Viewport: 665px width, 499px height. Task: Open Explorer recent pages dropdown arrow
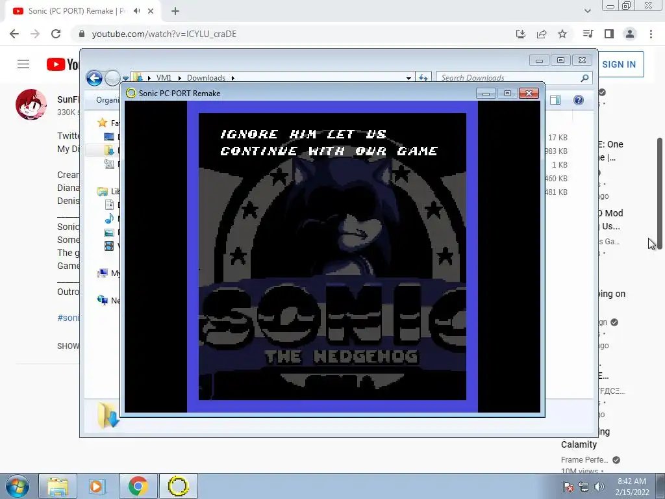(125, 79)
